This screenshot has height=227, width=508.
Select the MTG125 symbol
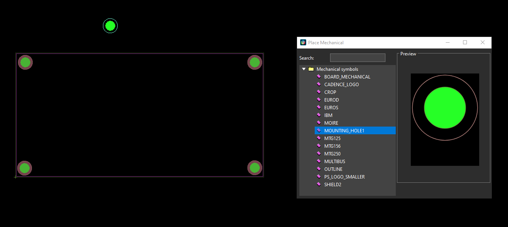coord(332,138)
